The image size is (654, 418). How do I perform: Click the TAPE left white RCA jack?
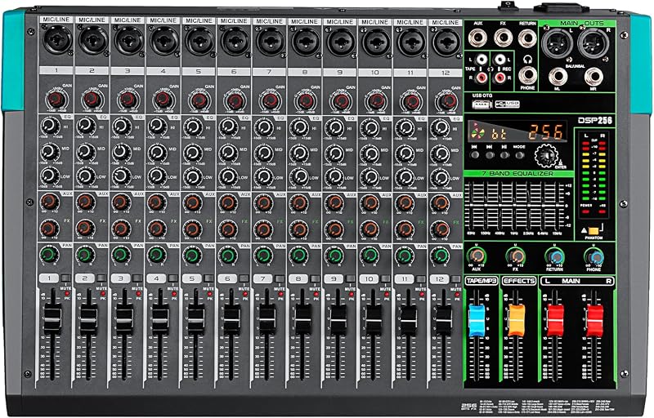[x=482, y=60]
